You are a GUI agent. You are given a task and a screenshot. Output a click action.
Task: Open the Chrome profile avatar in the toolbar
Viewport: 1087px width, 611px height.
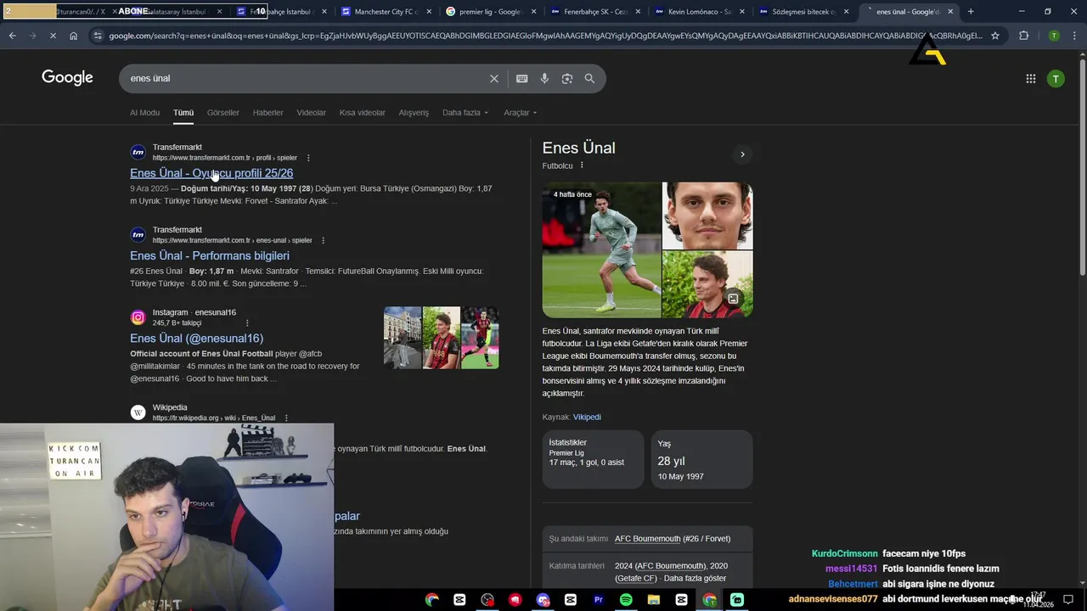1054,36
